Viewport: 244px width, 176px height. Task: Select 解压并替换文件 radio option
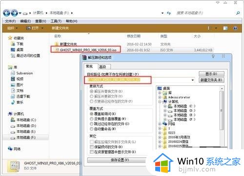(x=92, y=91)
